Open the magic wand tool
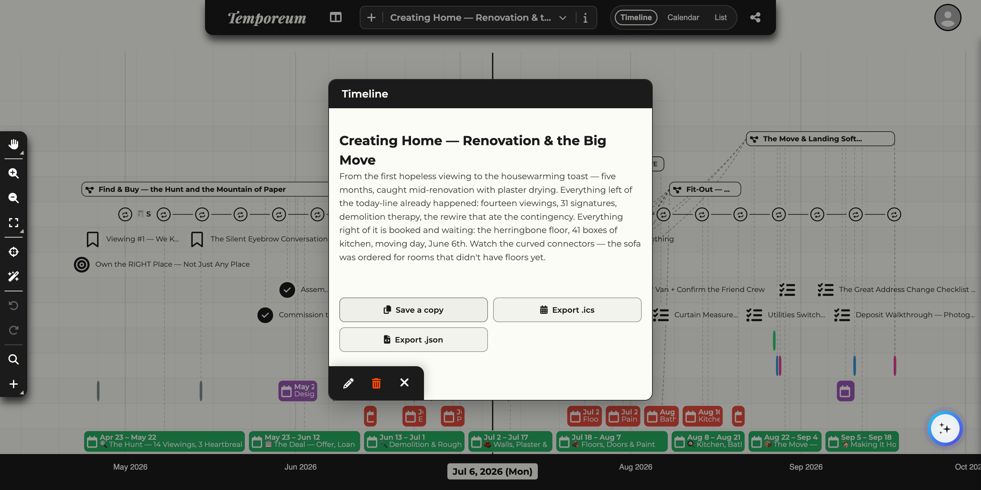 point(14,276)
